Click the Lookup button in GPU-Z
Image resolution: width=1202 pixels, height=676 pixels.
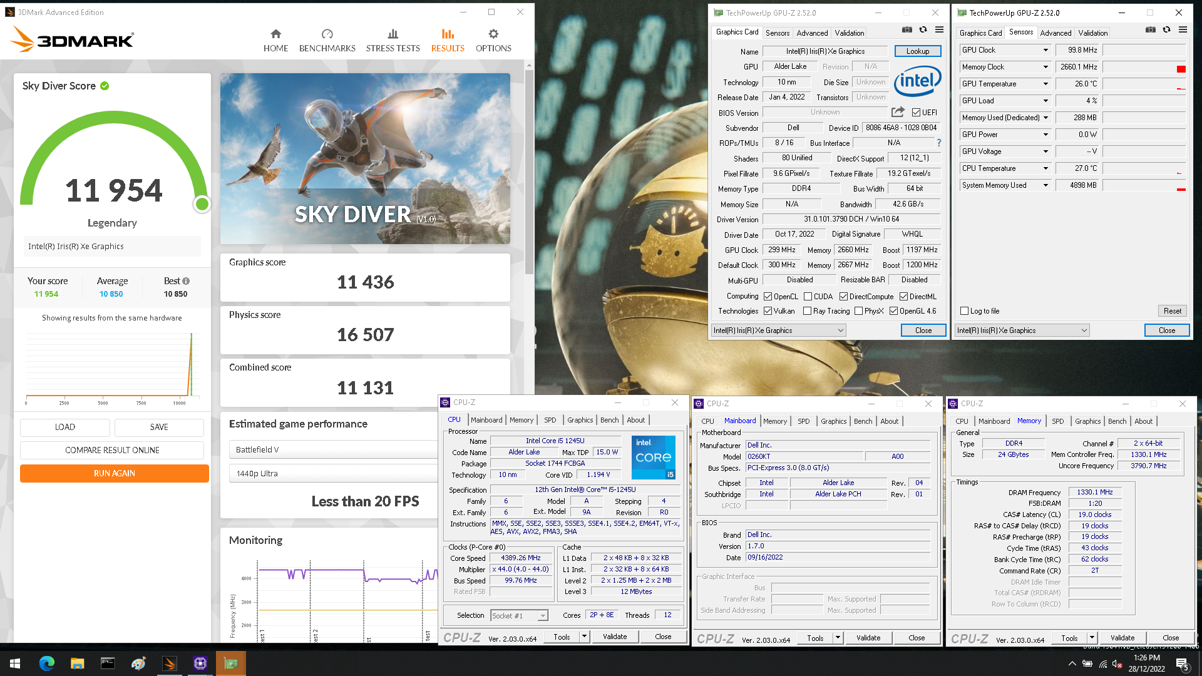point(918,51)
